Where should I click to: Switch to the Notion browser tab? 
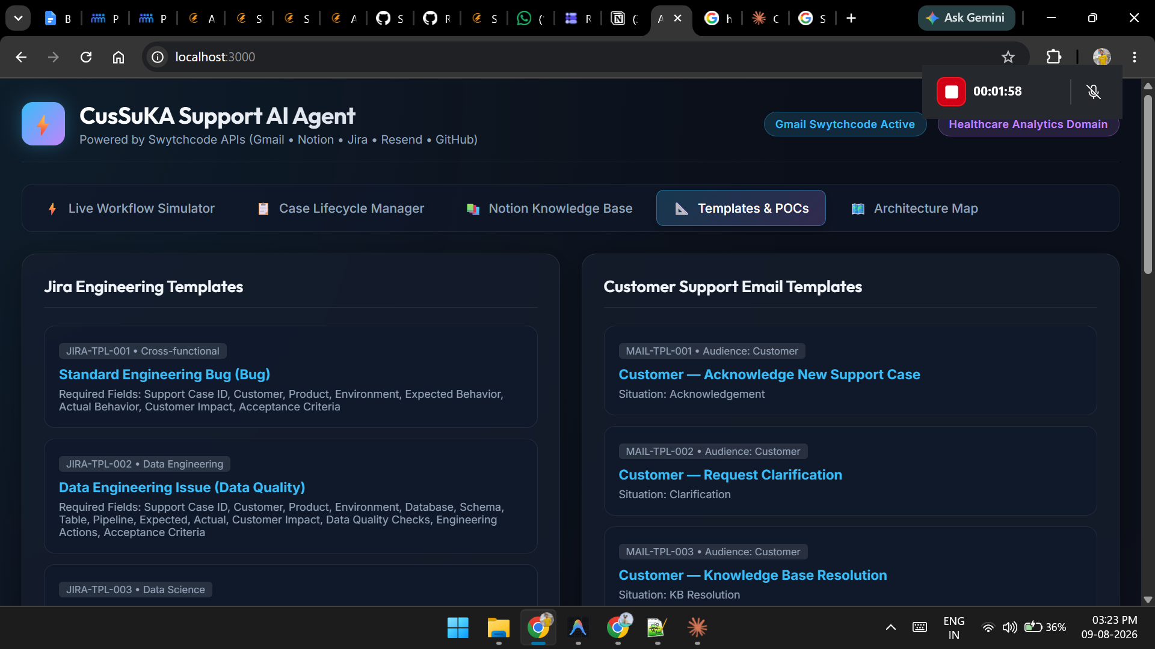tap(624, 19)
